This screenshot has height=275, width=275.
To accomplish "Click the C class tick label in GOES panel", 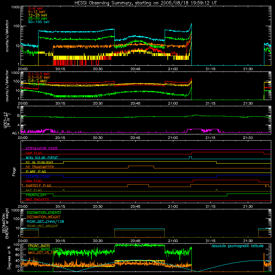I will point(19,107).
